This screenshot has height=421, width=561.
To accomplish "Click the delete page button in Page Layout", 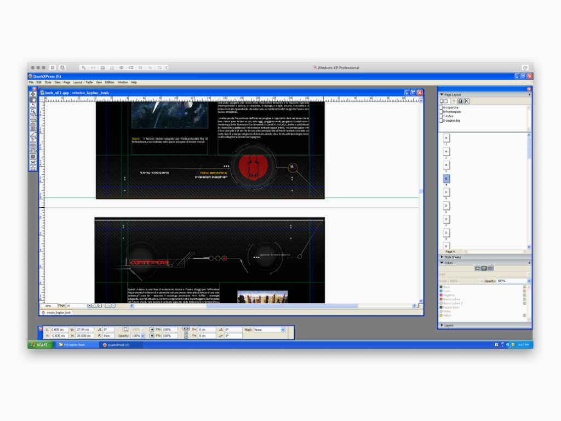I will click(467, 101).
